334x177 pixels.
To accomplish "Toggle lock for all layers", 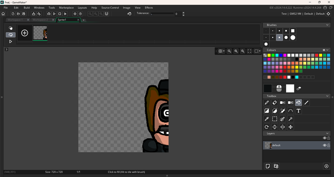I will click(329, 138).
